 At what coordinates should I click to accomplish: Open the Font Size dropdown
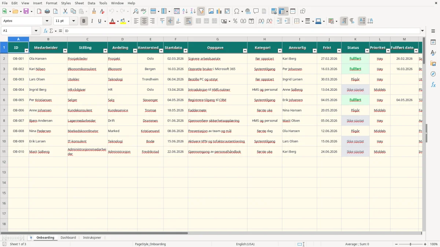coord(74,21)
